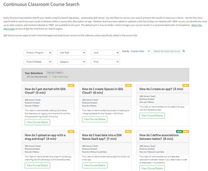The image size is (208, 171).
Task: Click the Clear Selections link
Action: pyautogui.click(x=60, y=77)
